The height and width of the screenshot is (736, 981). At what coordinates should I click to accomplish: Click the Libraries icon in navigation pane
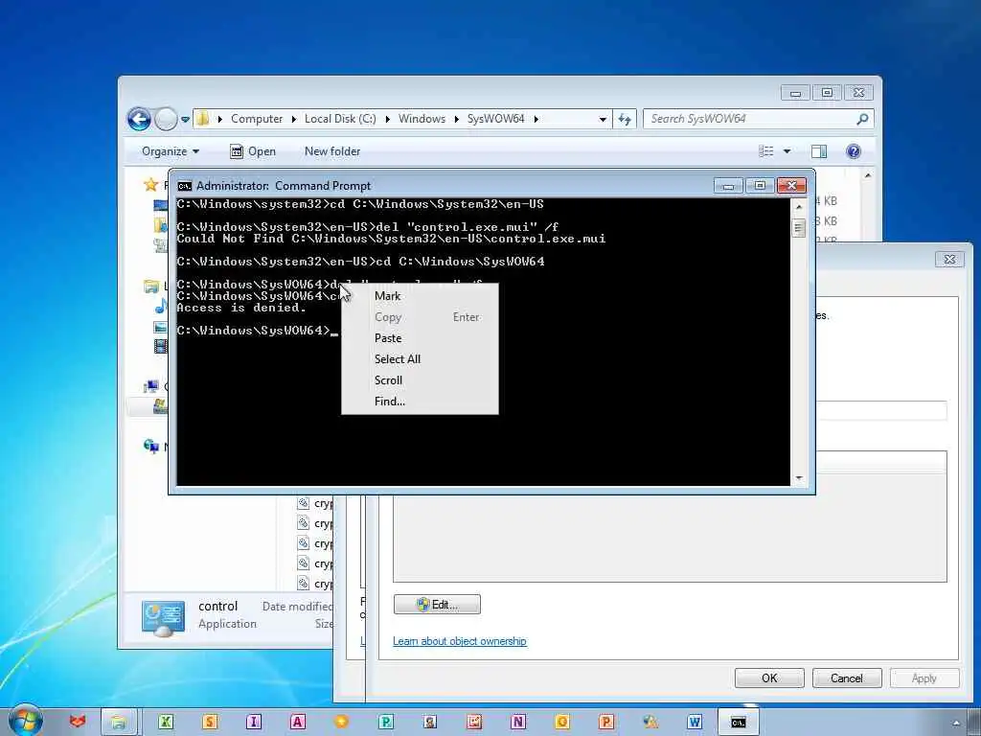(x=150, y=287)
